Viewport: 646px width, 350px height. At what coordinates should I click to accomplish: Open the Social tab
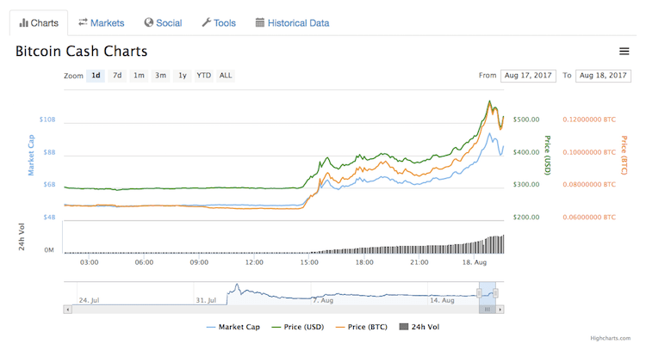point(163,23)
